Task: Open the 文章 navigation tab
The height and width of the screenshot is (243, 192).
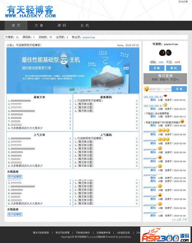Action: (39, 25)
